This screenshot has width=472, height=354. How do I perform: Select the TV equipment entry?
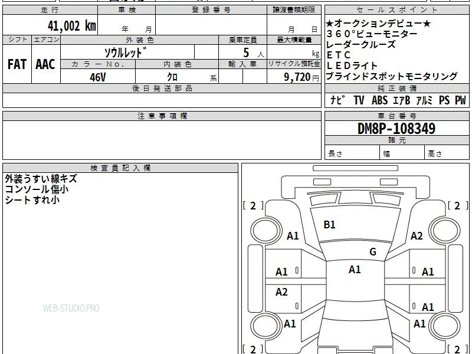(359, 100)
